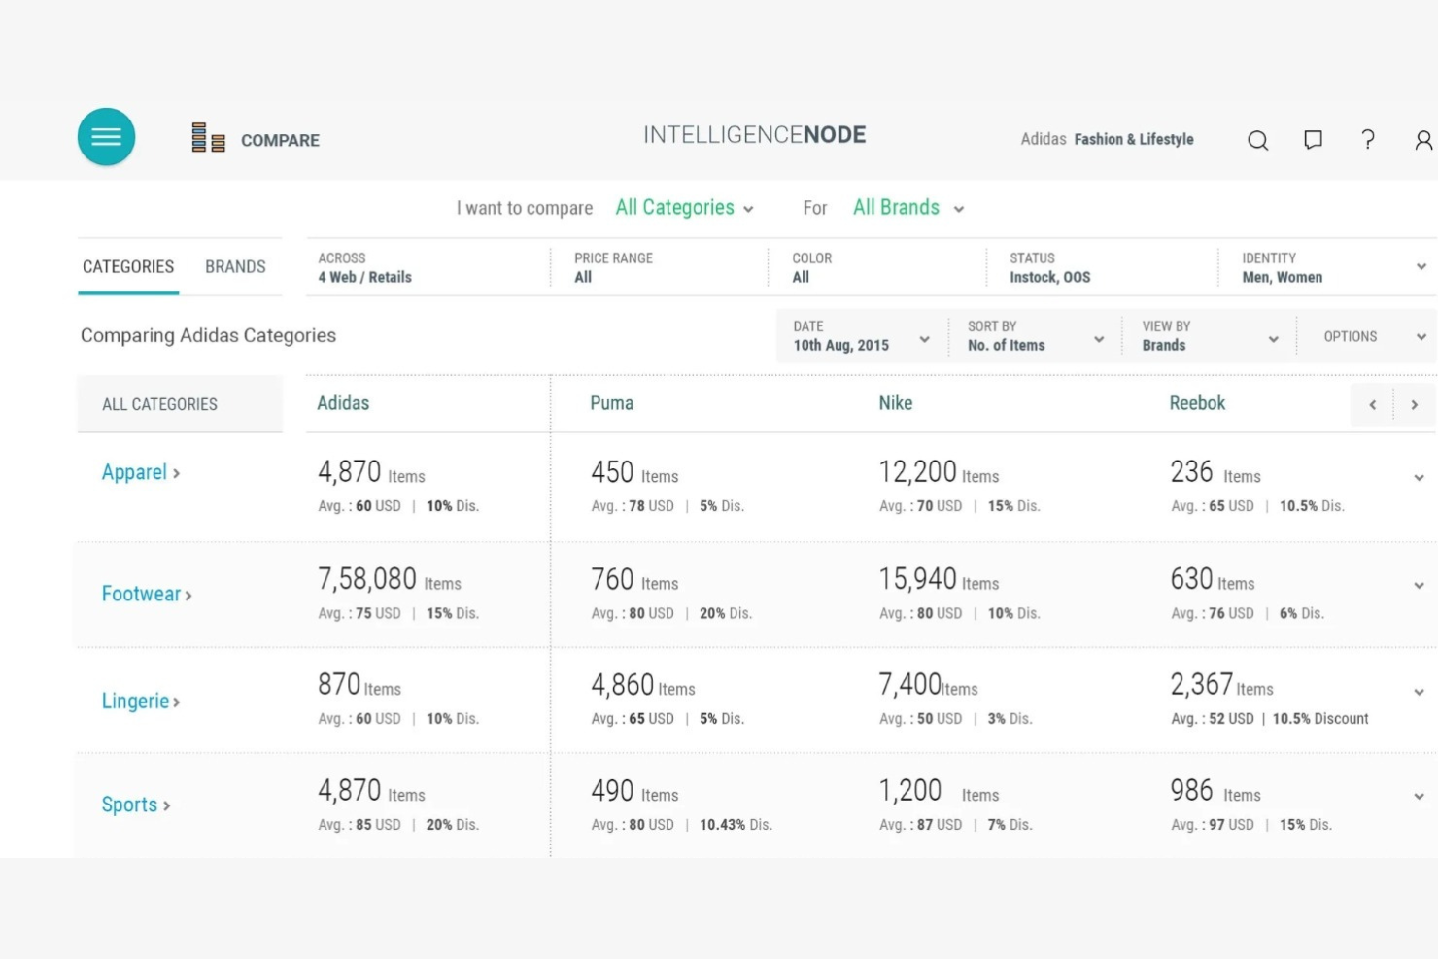Click the Compare icon next to COMPARE label
This screenshot has width=1438, height=959.
point(207,138)
